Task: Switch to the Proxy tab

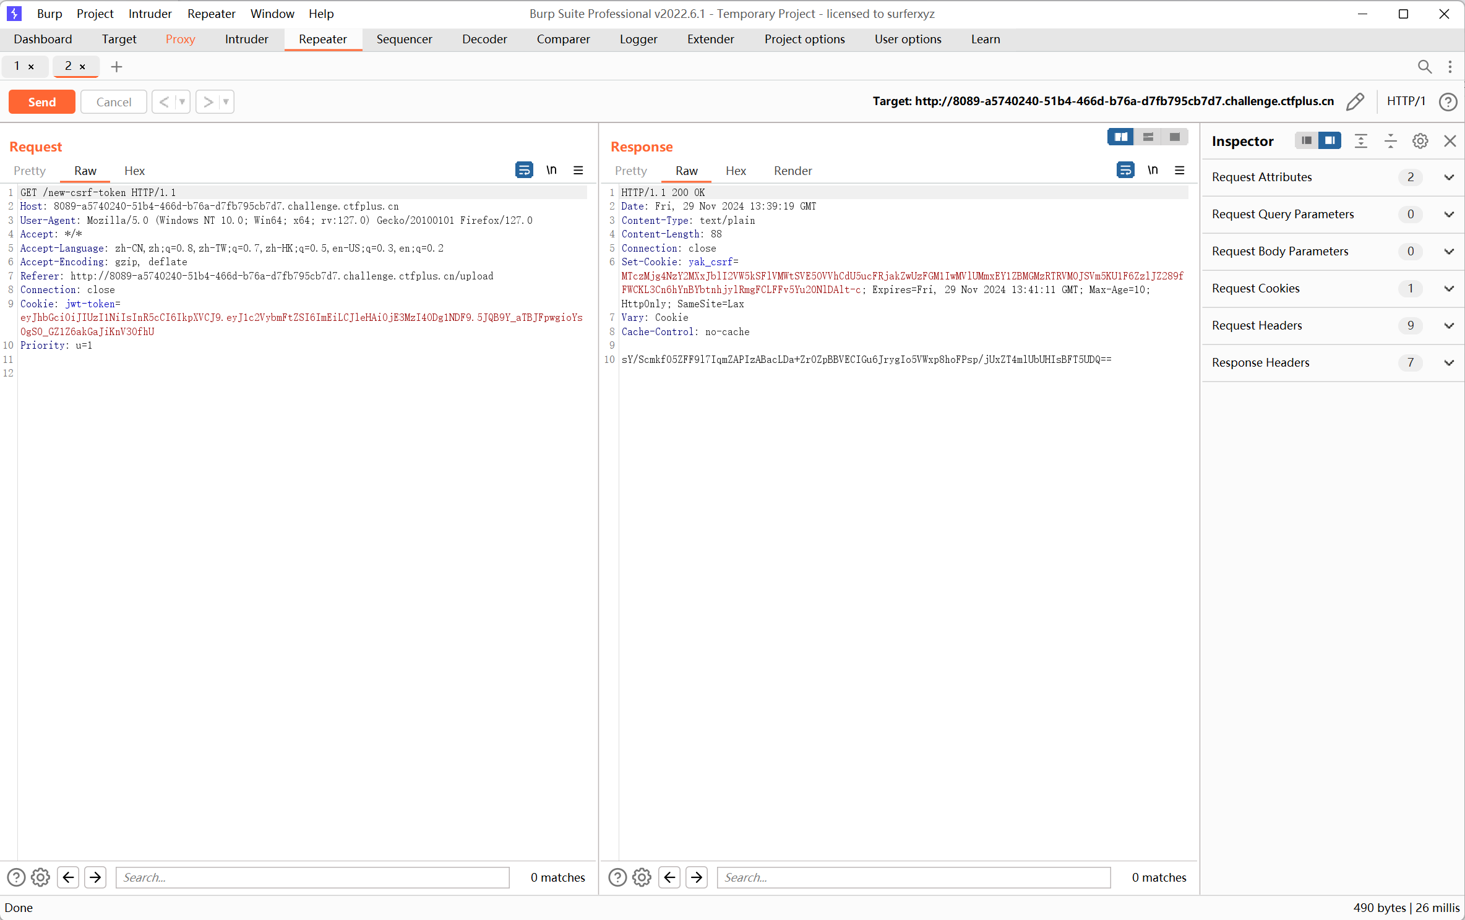Action: (180, 39)
